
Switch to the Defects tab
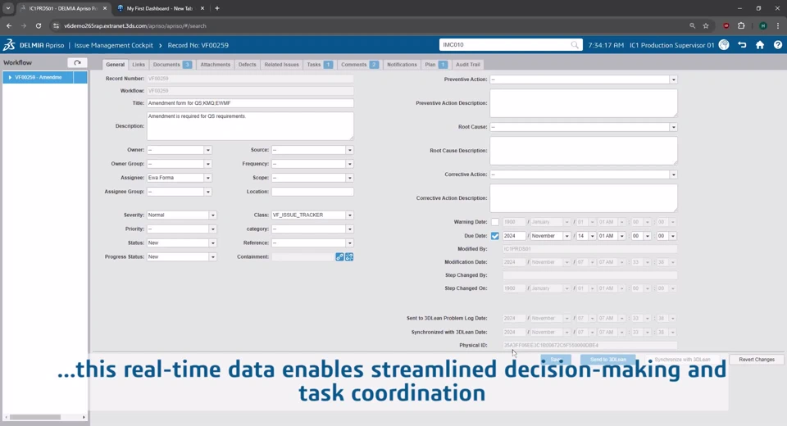(247, 65)
